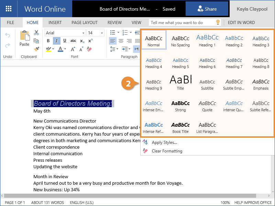
Task: Select the Format Painter brush
Action: pos(36,49)
